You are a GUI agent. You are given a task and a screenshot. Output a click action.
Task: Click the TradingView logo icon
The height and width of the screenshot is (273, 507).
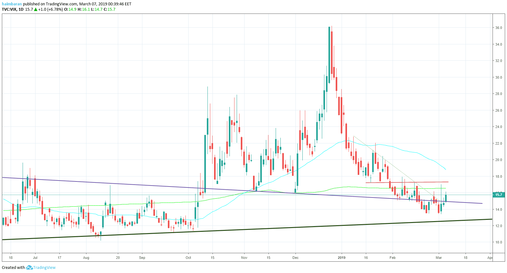coord(29,267)
